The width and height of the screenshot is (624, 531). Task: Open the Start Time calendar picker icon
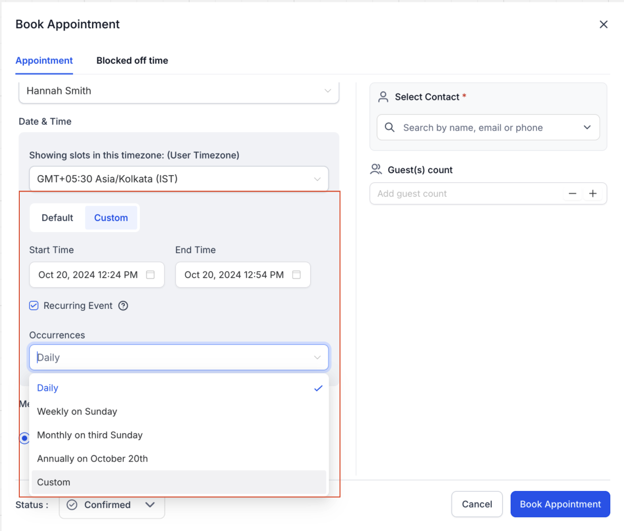pyautogui.click(x=151, y=274)
